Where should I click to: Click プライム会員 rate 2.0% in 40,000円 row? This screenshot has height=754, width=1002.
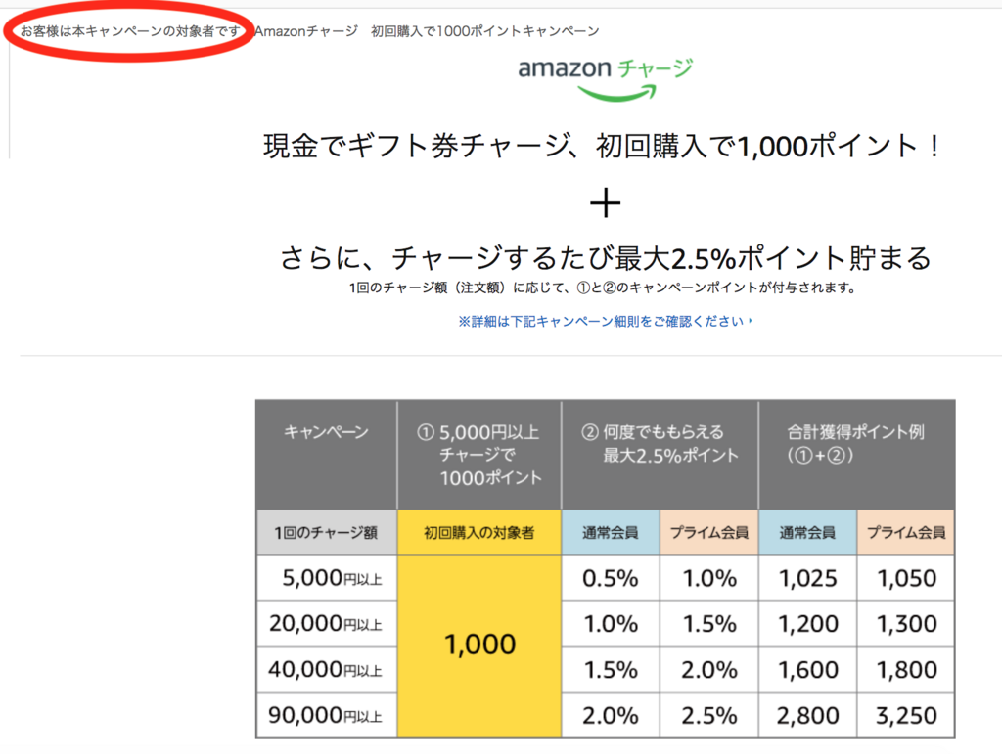pyautogui.click(x=709, y=670)
